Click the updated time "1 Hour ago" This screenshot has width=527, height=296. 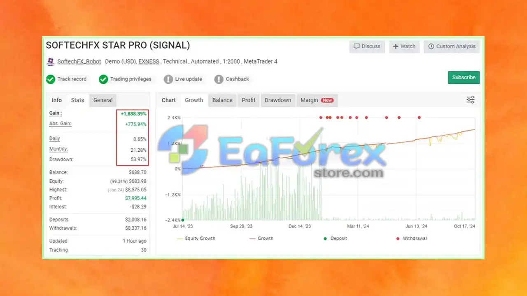134,241
